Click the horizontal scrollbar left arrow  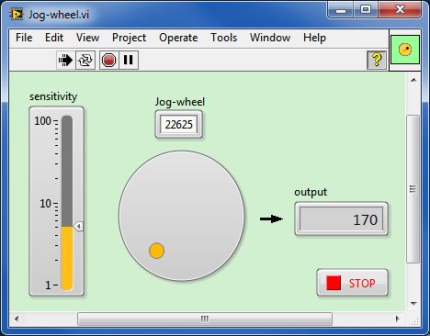(x=17, y=319)
